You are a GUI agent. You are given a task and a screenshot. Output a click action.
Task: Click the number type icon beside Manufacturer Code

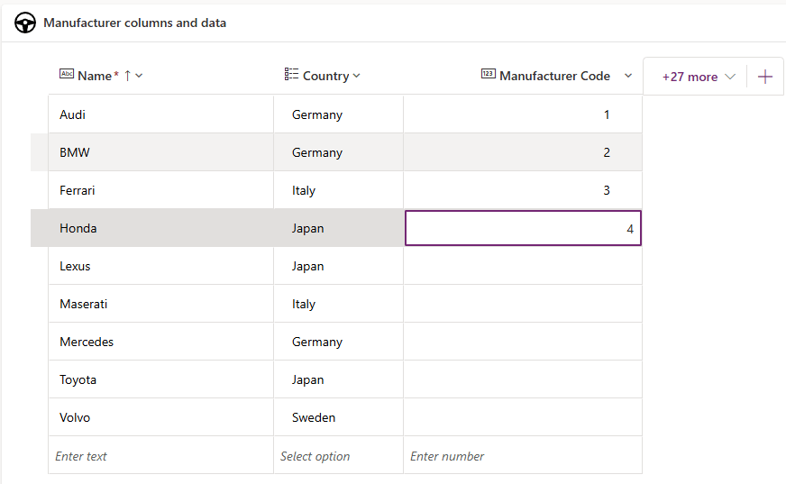[488, 75]
